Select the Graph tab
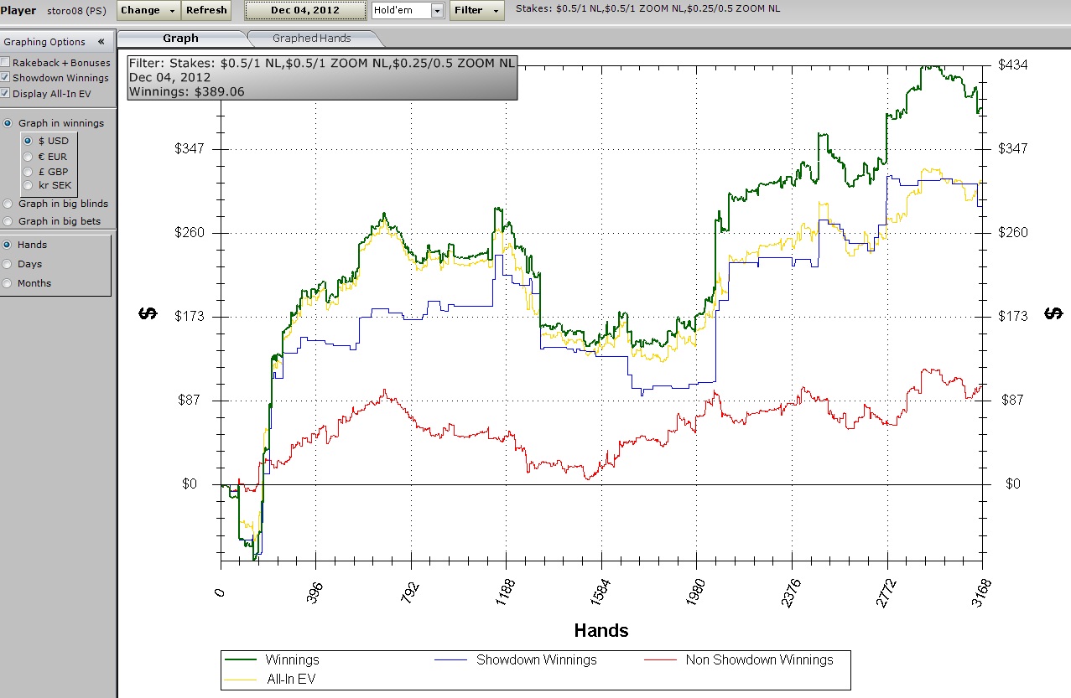Viewport: 1071px width, 698px height. click(x=180, y=38)
